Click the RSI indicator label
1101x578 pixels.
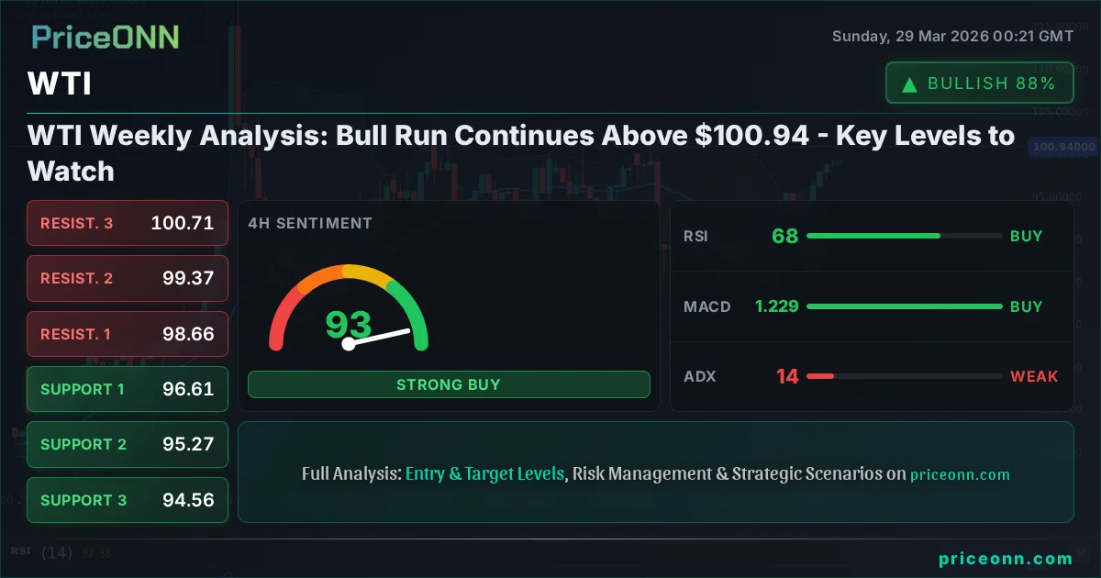pos(697,236)
